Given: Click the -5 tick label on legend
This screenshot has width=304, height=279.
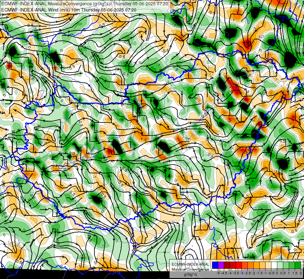Looking at the screenshot, I should [x=218, y=273].
